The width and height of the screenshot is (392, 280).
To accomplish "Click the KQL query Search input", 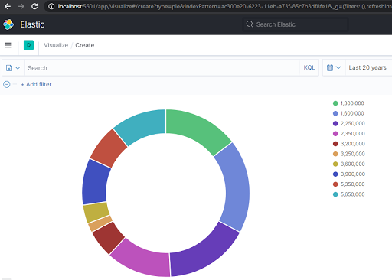I will pyautogui.click(x=162, y=68).
